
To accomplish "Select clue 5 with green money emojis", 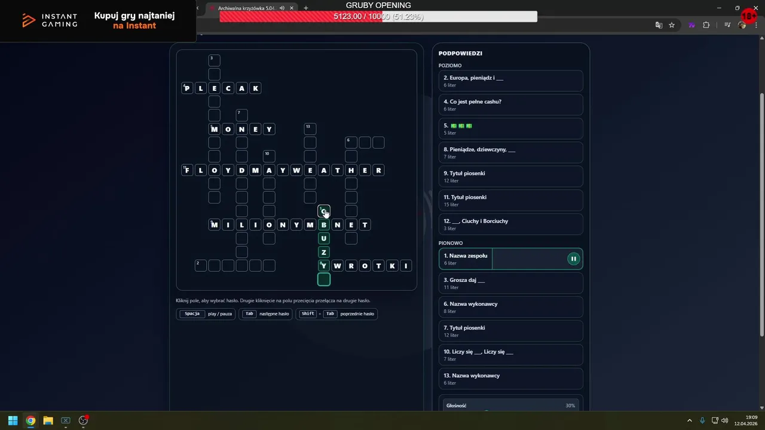I will coord(510,129).
